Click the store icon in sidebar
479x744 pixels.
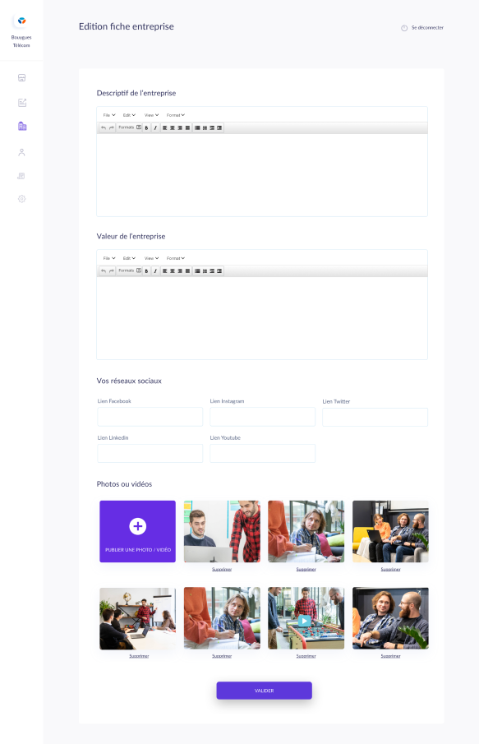[22, 78]
